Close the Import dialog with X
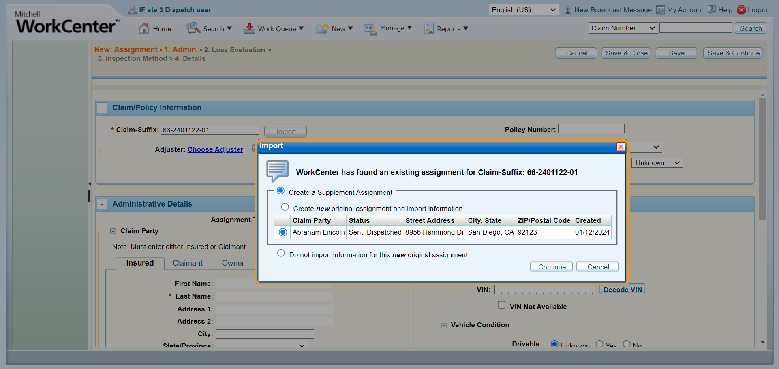The width and height of the screenshot is (779, 369). [621, 147]
